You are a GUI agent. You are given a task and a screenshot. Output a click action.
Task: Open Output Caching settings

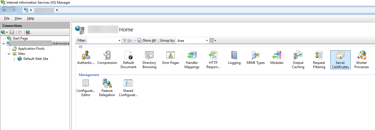click(x=298, y=60)
